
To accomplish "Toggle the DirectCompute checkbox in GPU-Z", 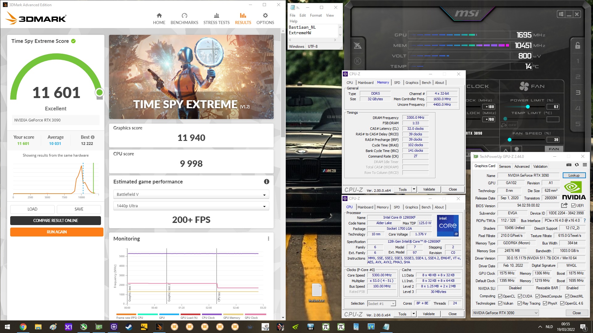I will [x=537, y=296].
